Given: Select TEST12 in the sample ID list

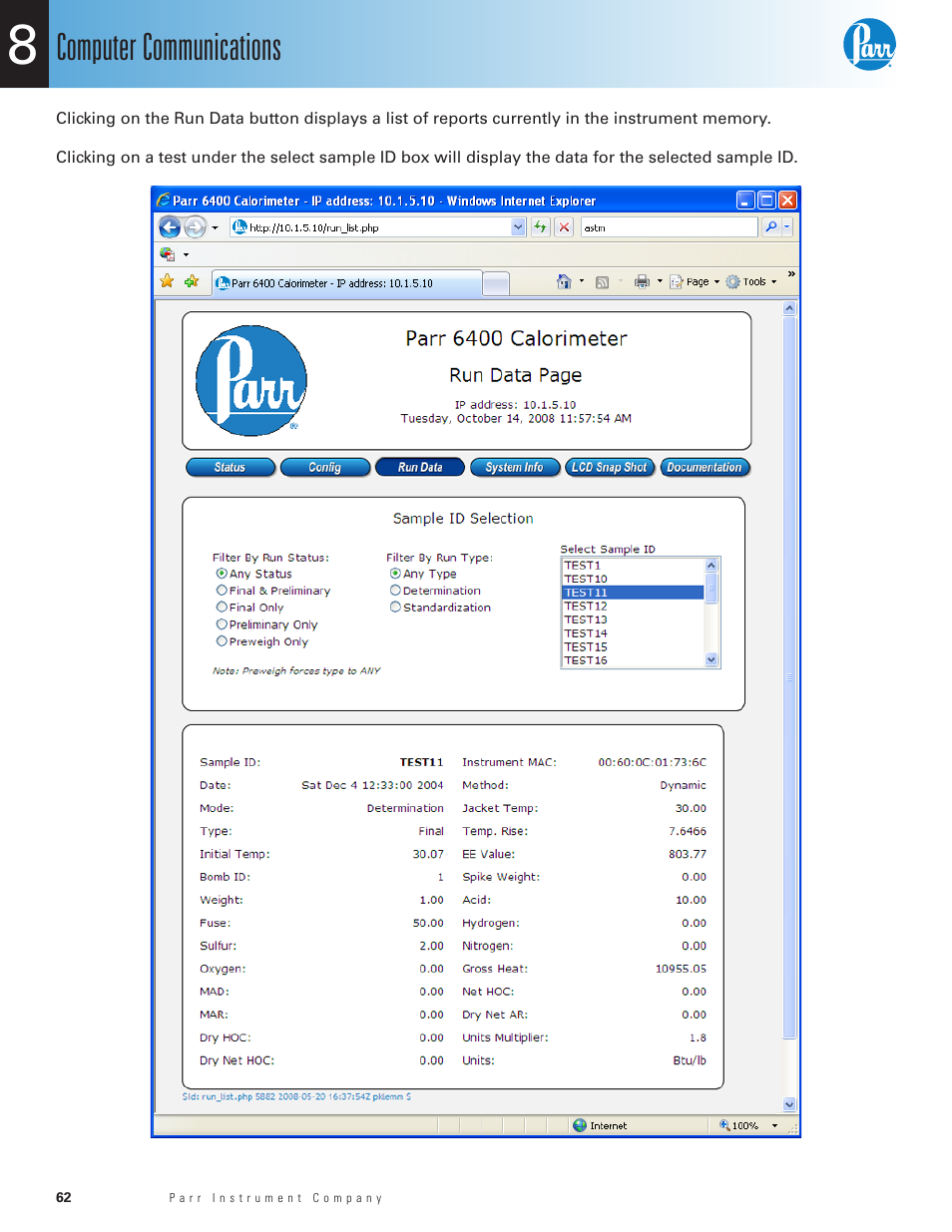Looking at the screenshot, I should pos(634,606).
